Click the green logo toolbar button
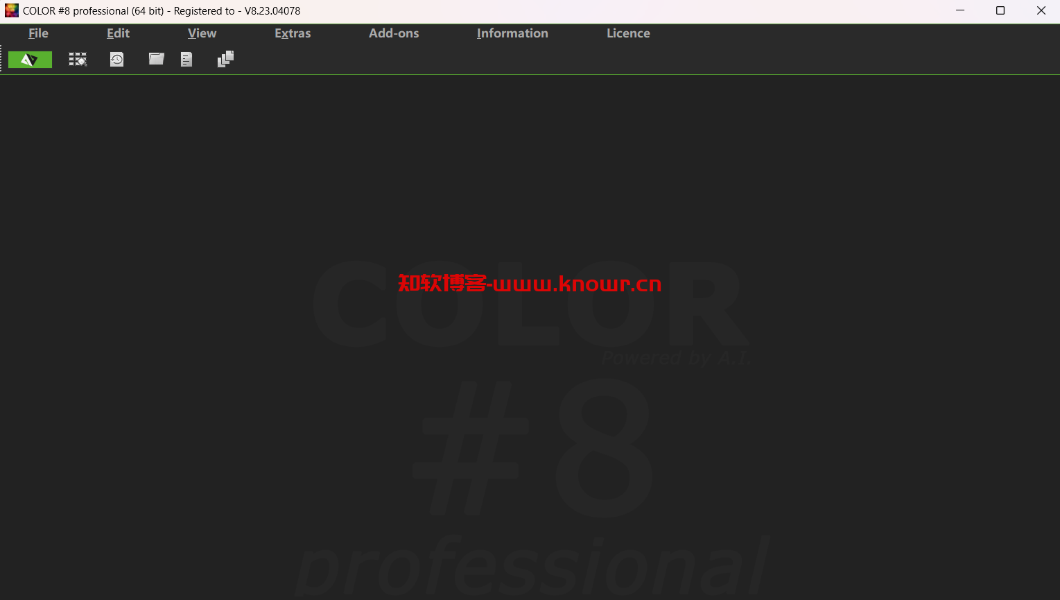The image size is (1060, 600). click(30, 60)
